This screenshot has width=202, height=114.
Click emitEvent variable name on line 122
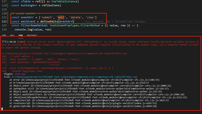[x=28, y=21]
